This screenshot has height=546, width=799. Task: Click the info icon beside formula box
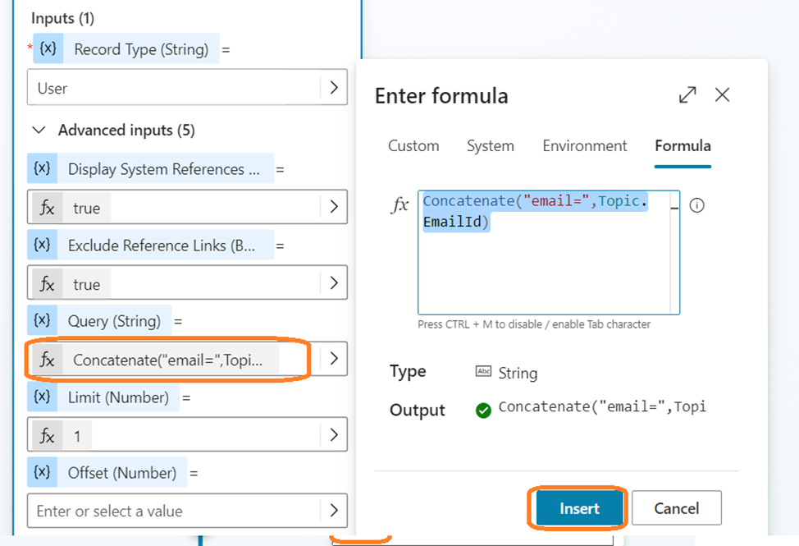pyautogui.click(x=696, y=206)
